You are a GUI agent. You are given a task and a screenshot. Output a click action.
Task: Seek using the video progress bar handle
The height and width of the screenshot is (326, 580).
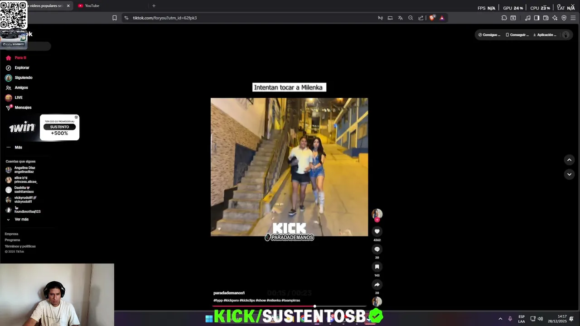[314, 307]
